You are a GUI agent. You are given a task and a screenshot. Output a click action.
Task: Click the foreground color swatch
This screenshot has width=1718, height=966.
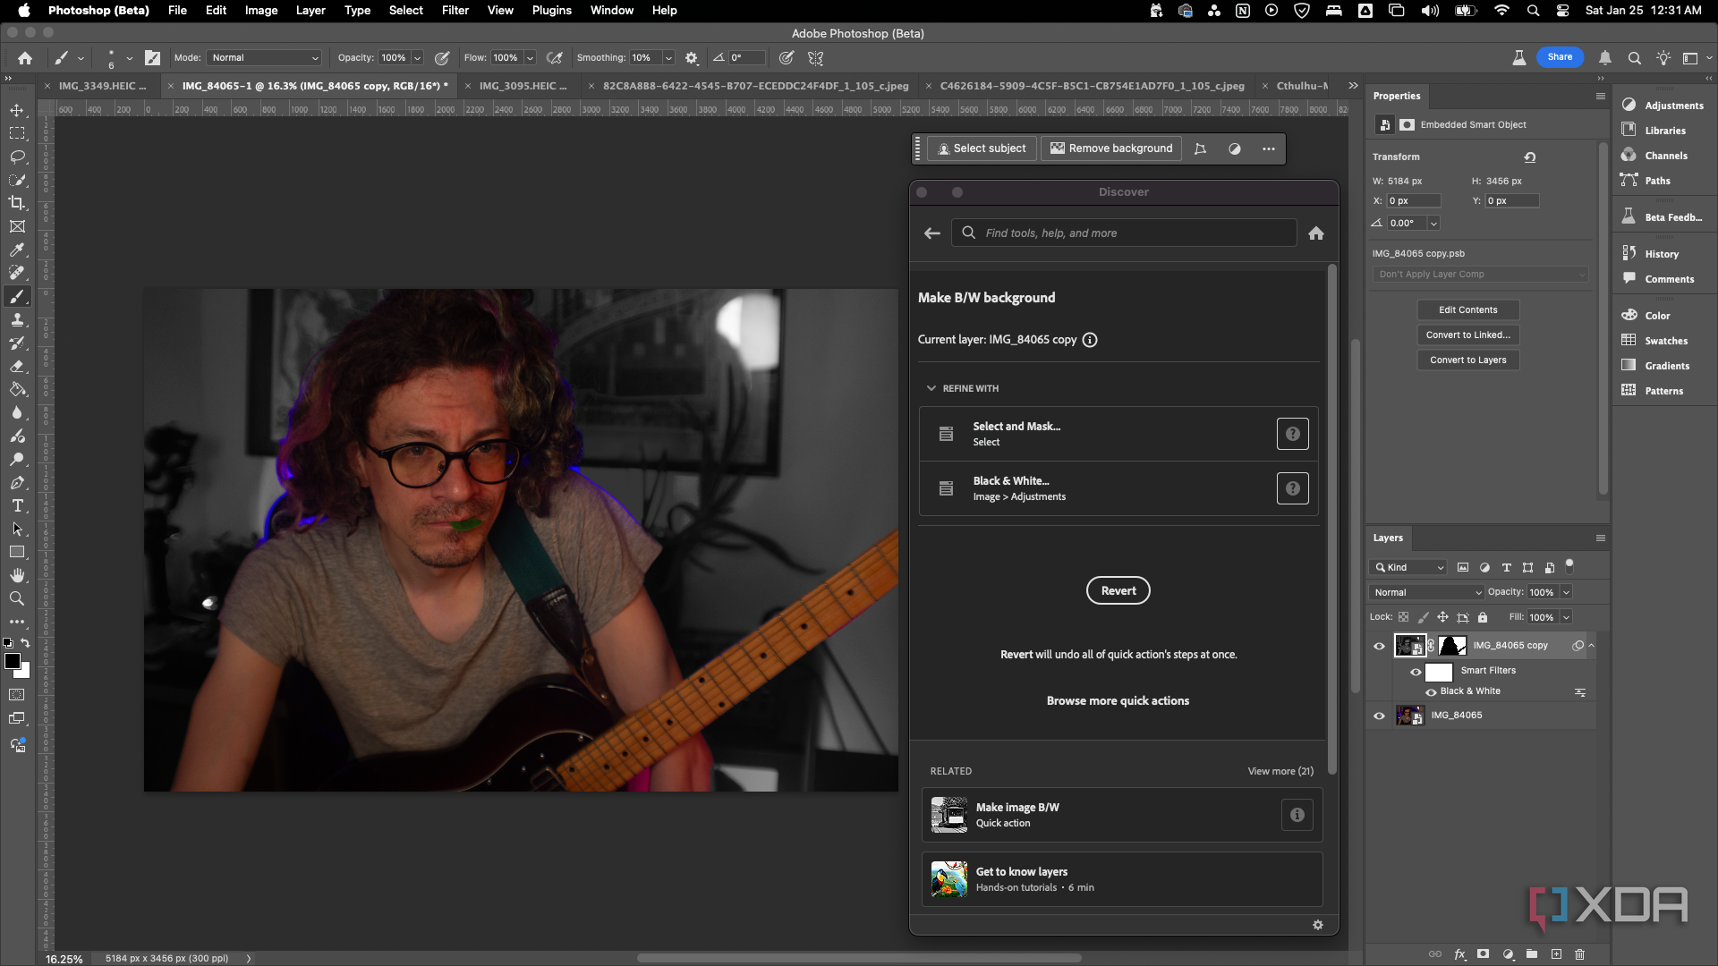pos(12,661)
